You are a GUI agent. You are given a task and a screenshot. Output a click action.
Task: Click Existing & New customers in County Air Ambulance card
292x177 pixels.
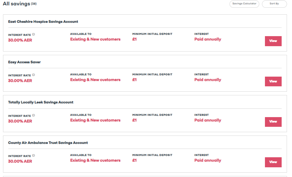coord(95,160)
